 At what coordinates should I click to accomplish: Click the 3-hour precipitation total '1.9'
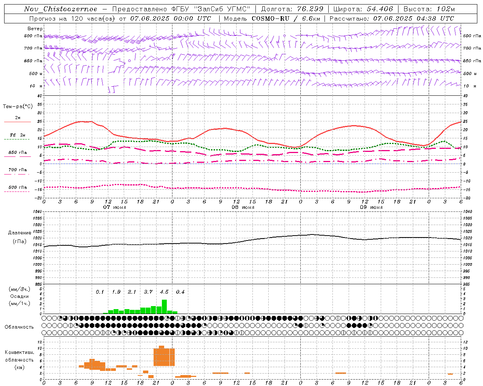coord(116,292)
